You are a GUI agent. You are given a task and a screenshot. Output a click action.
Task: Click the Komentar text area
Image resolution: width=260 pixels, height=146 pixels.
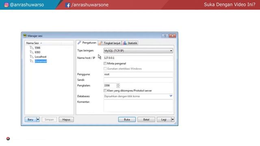138,105
